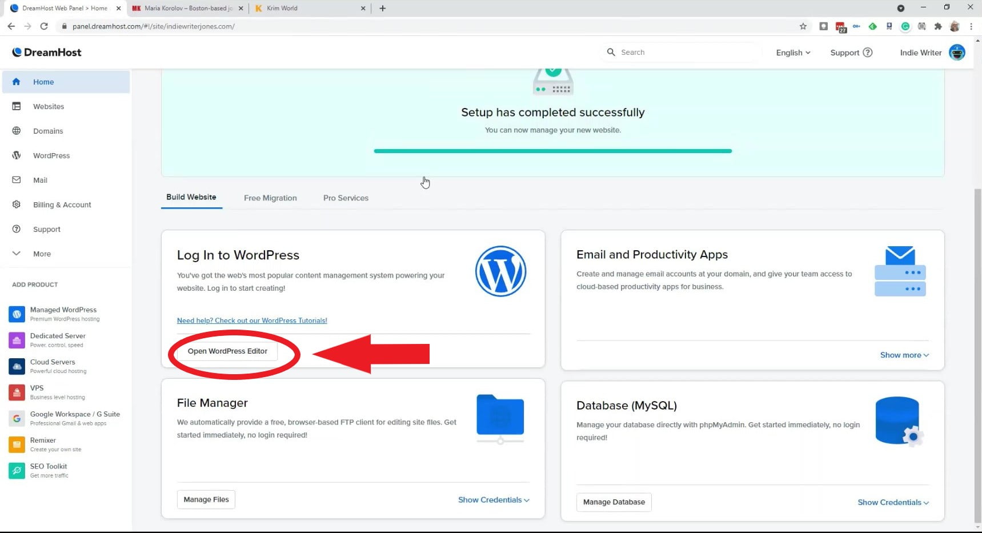Open the Chrome menu three dots

[971, 26]
